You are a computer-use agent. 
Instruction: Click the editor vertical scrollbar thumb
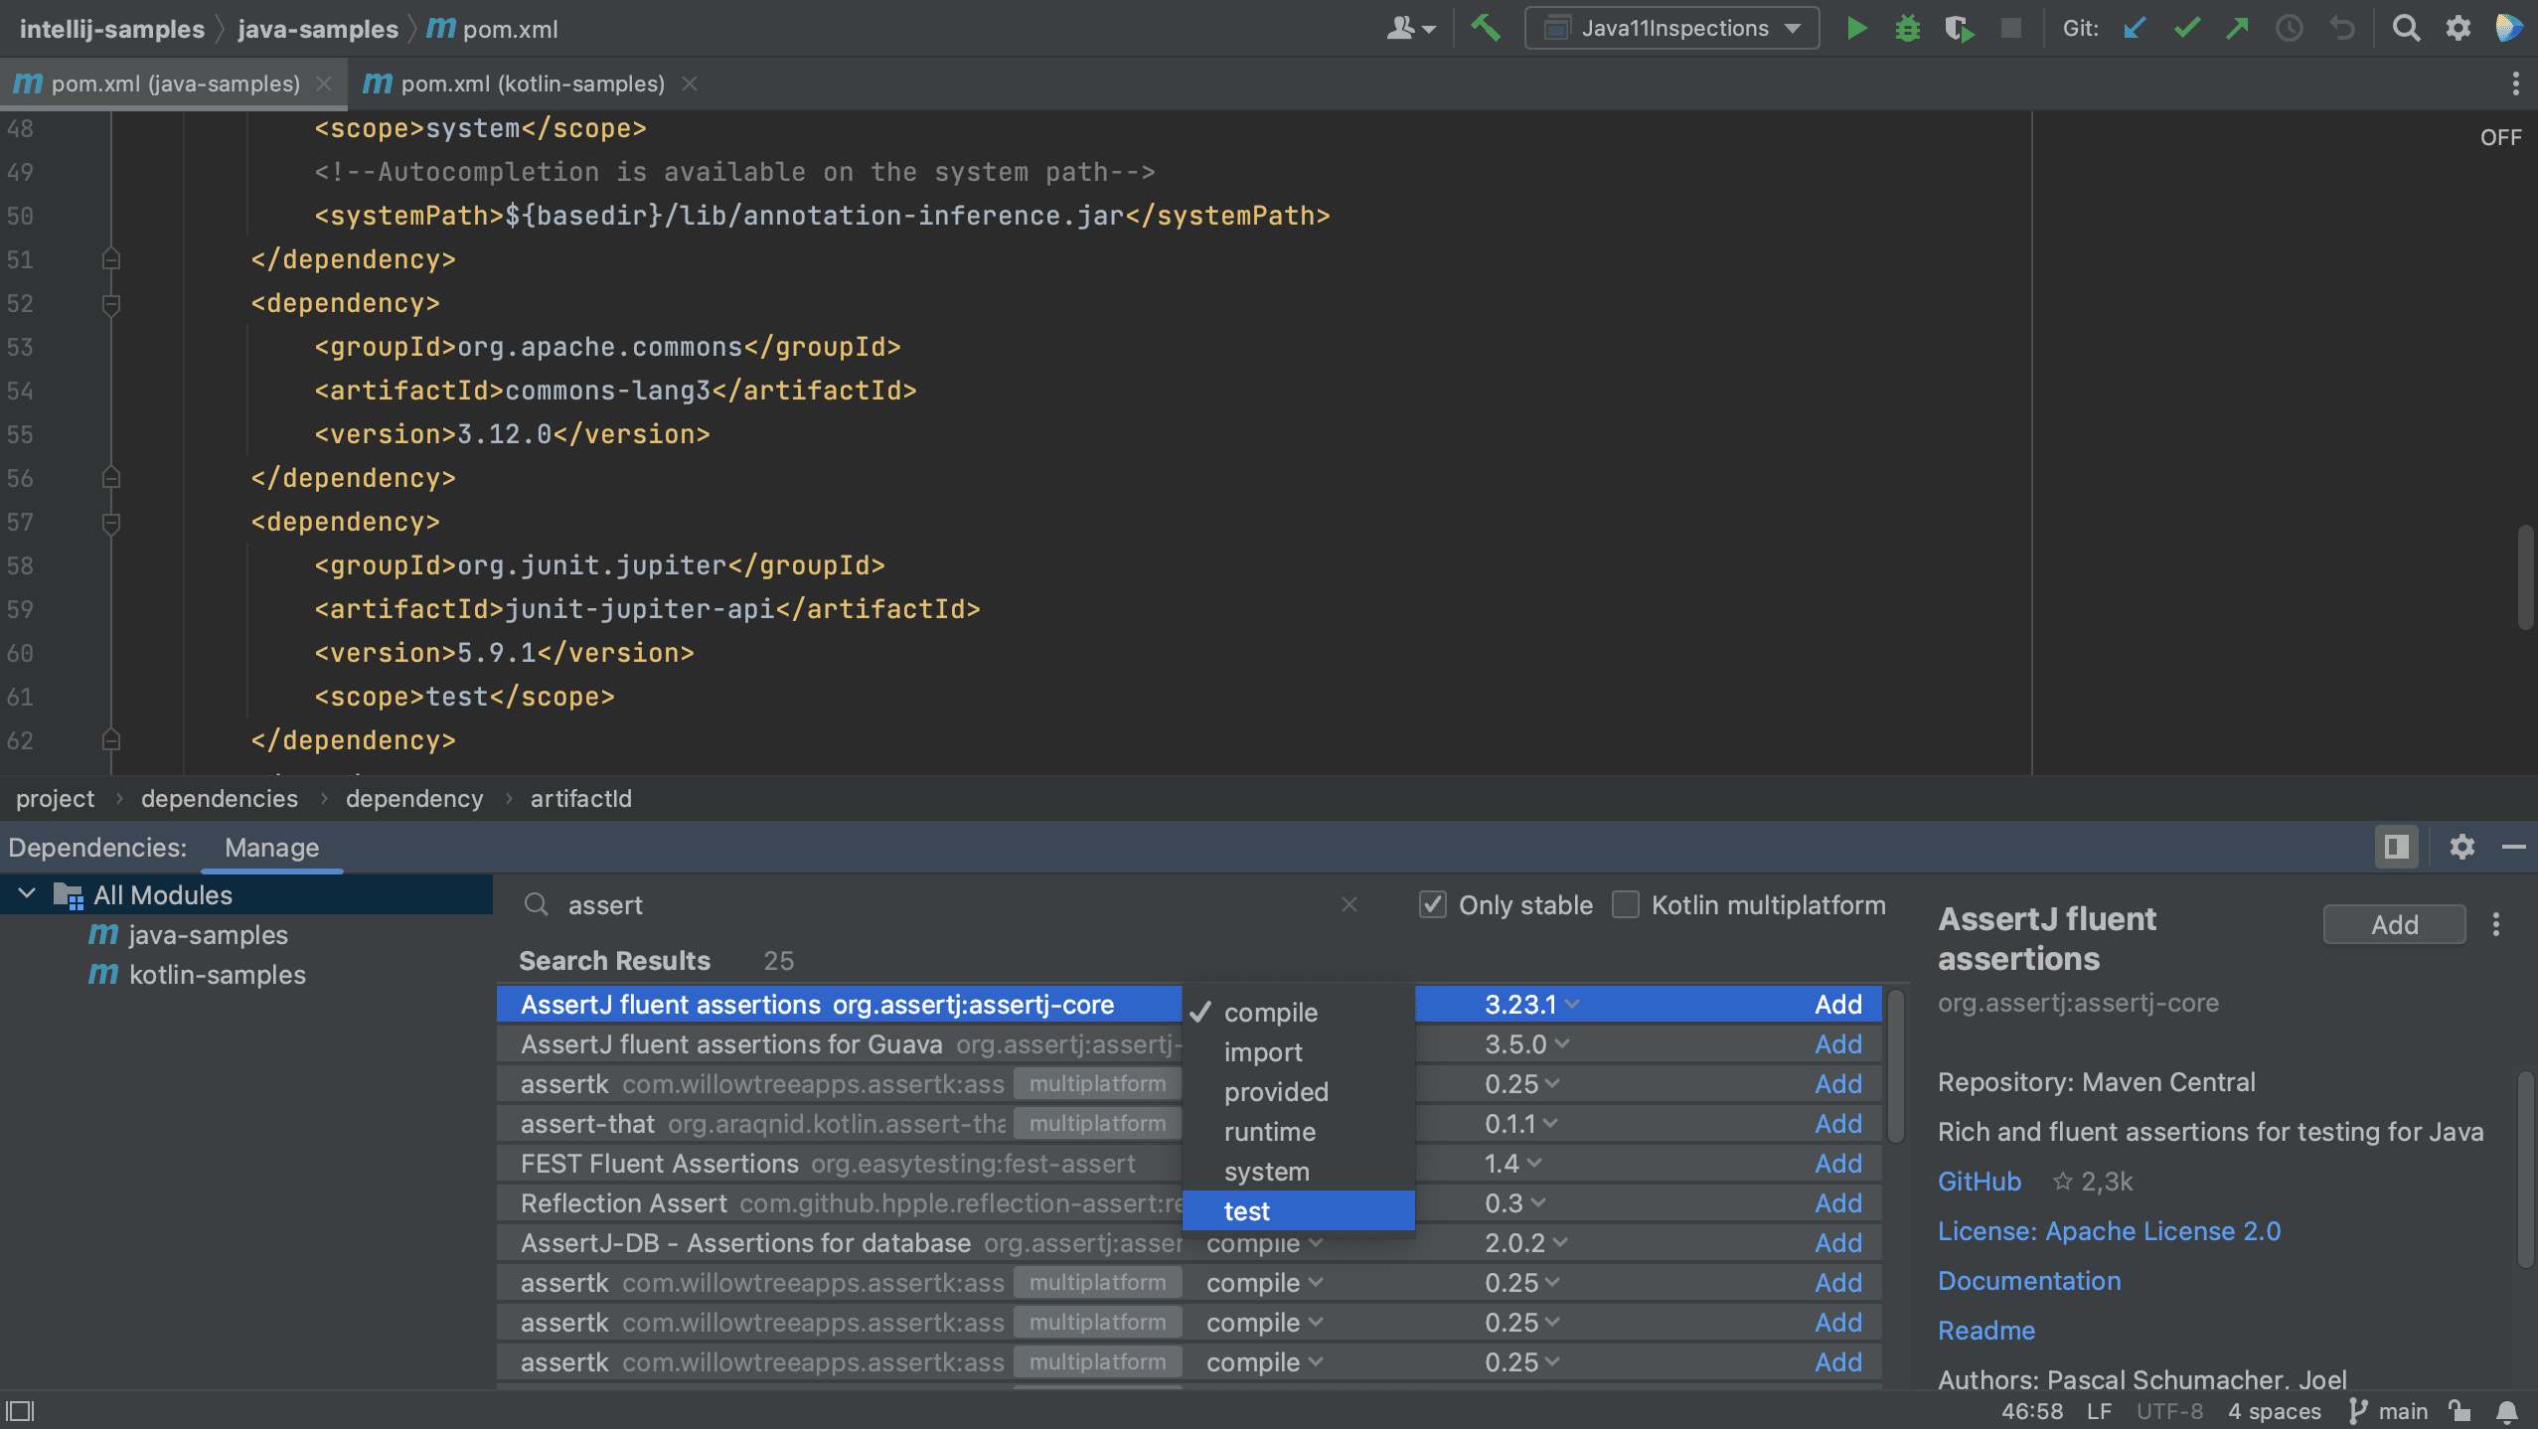(2525, 576)
